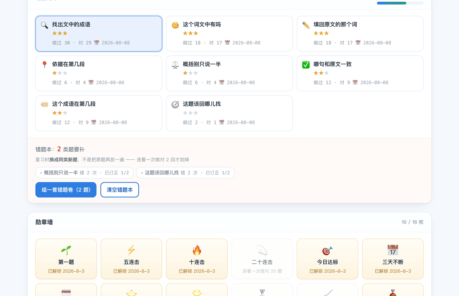Click empty stars on 这题该回哪儿找 card
This screenshot has height=296, width=459.
[190, 113]
